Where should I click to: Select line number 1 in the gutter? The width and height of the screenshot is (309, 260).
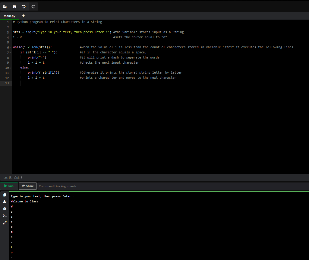pyautogui.click(x=8, y=22)
